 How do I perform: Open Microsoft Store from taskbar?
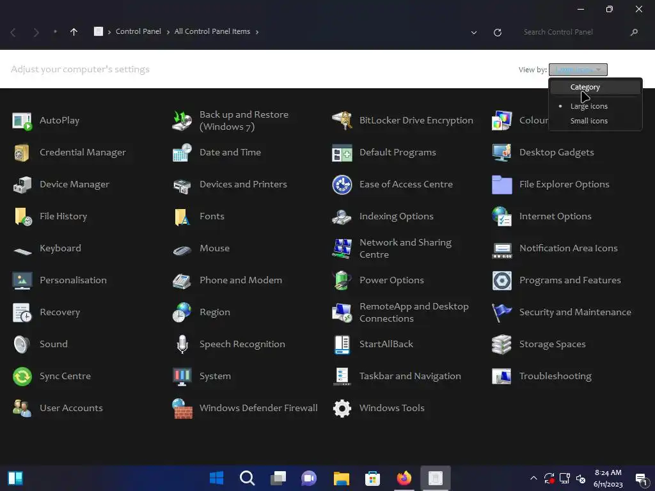[373, 478]
